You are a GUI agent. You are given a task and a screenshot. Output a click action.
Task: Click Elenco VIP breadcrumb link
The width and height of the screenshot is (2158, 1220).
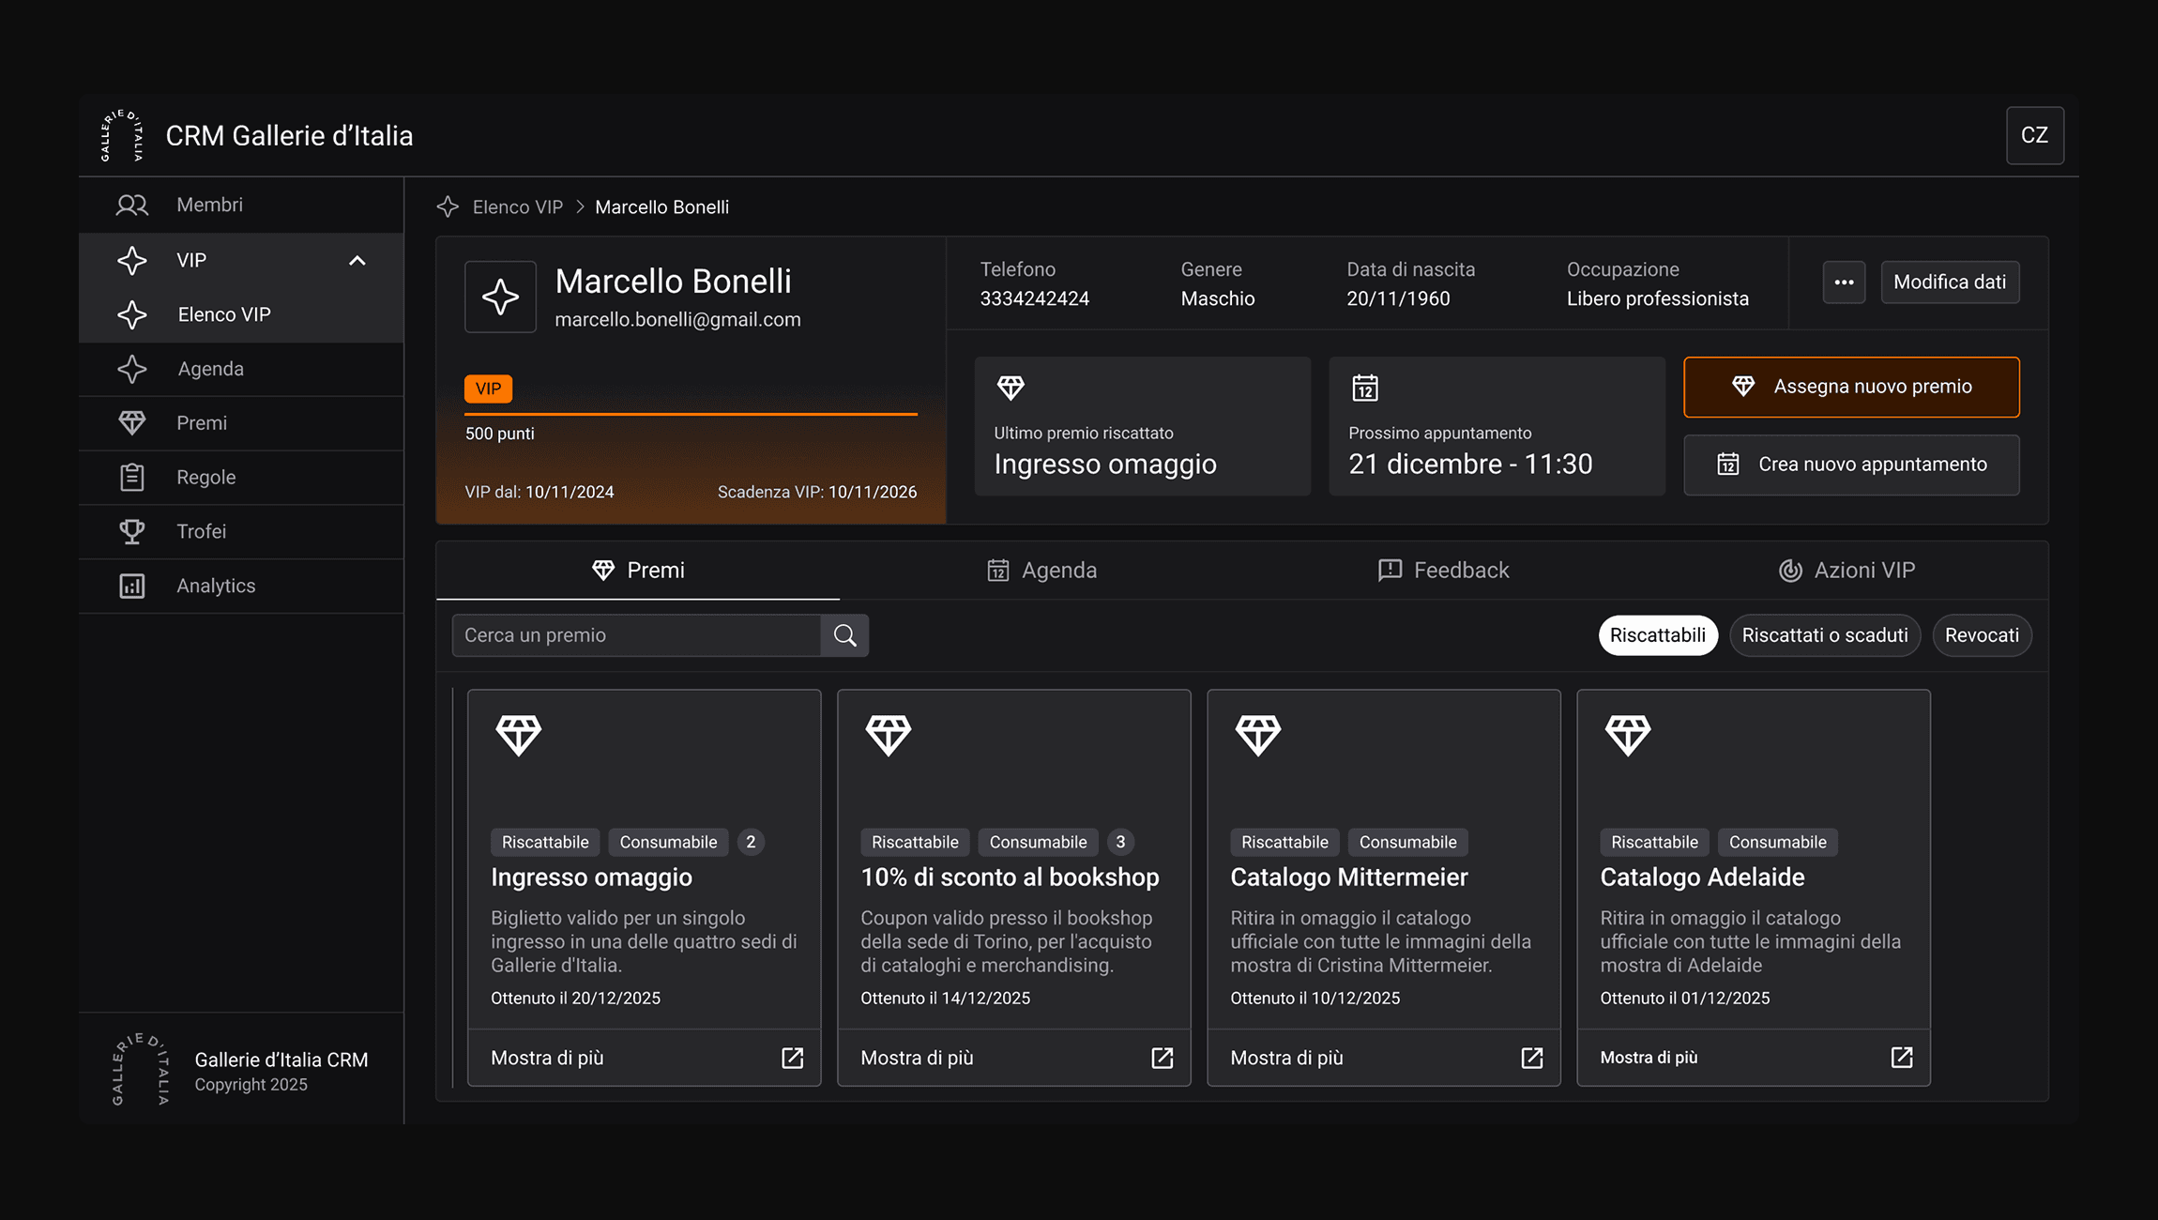click(x=517, y=207)
